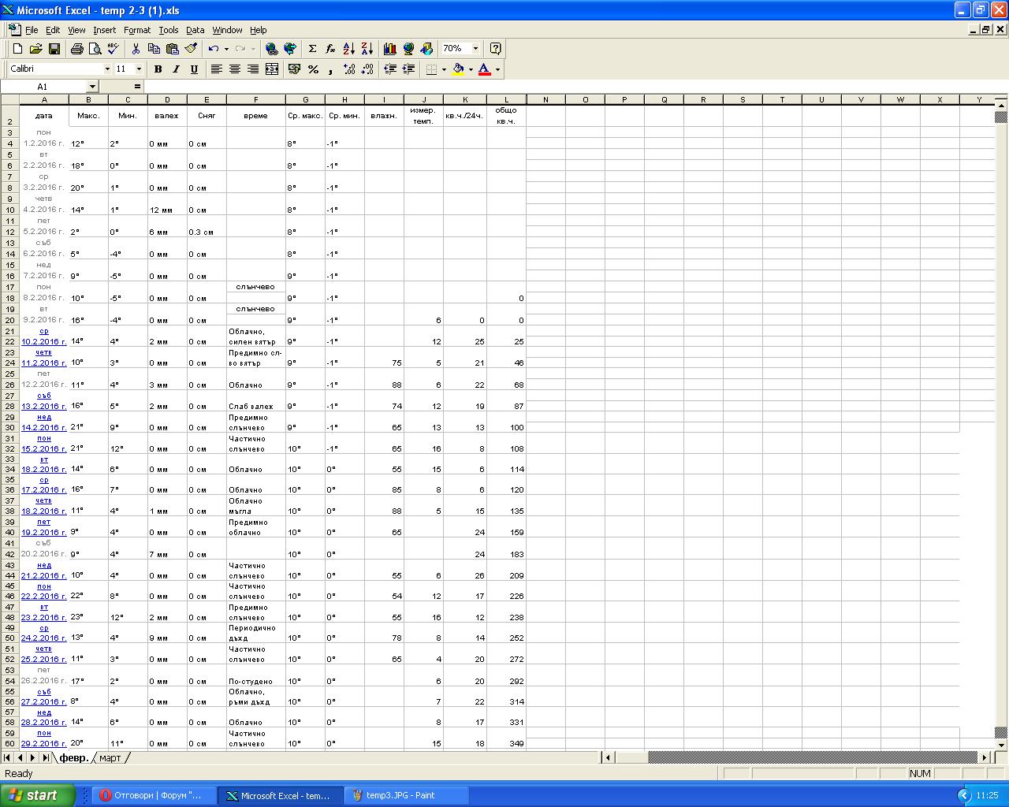Apply Percent Style formatting
This screenshot has height=807, width=1009.
(x=313, y=69)
